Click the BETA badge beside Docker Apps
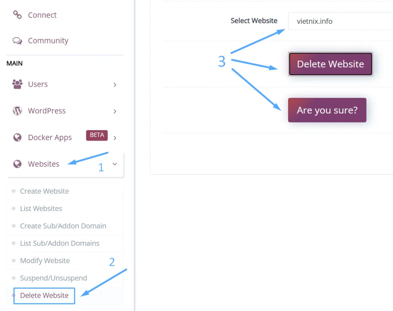 (97, 135)
